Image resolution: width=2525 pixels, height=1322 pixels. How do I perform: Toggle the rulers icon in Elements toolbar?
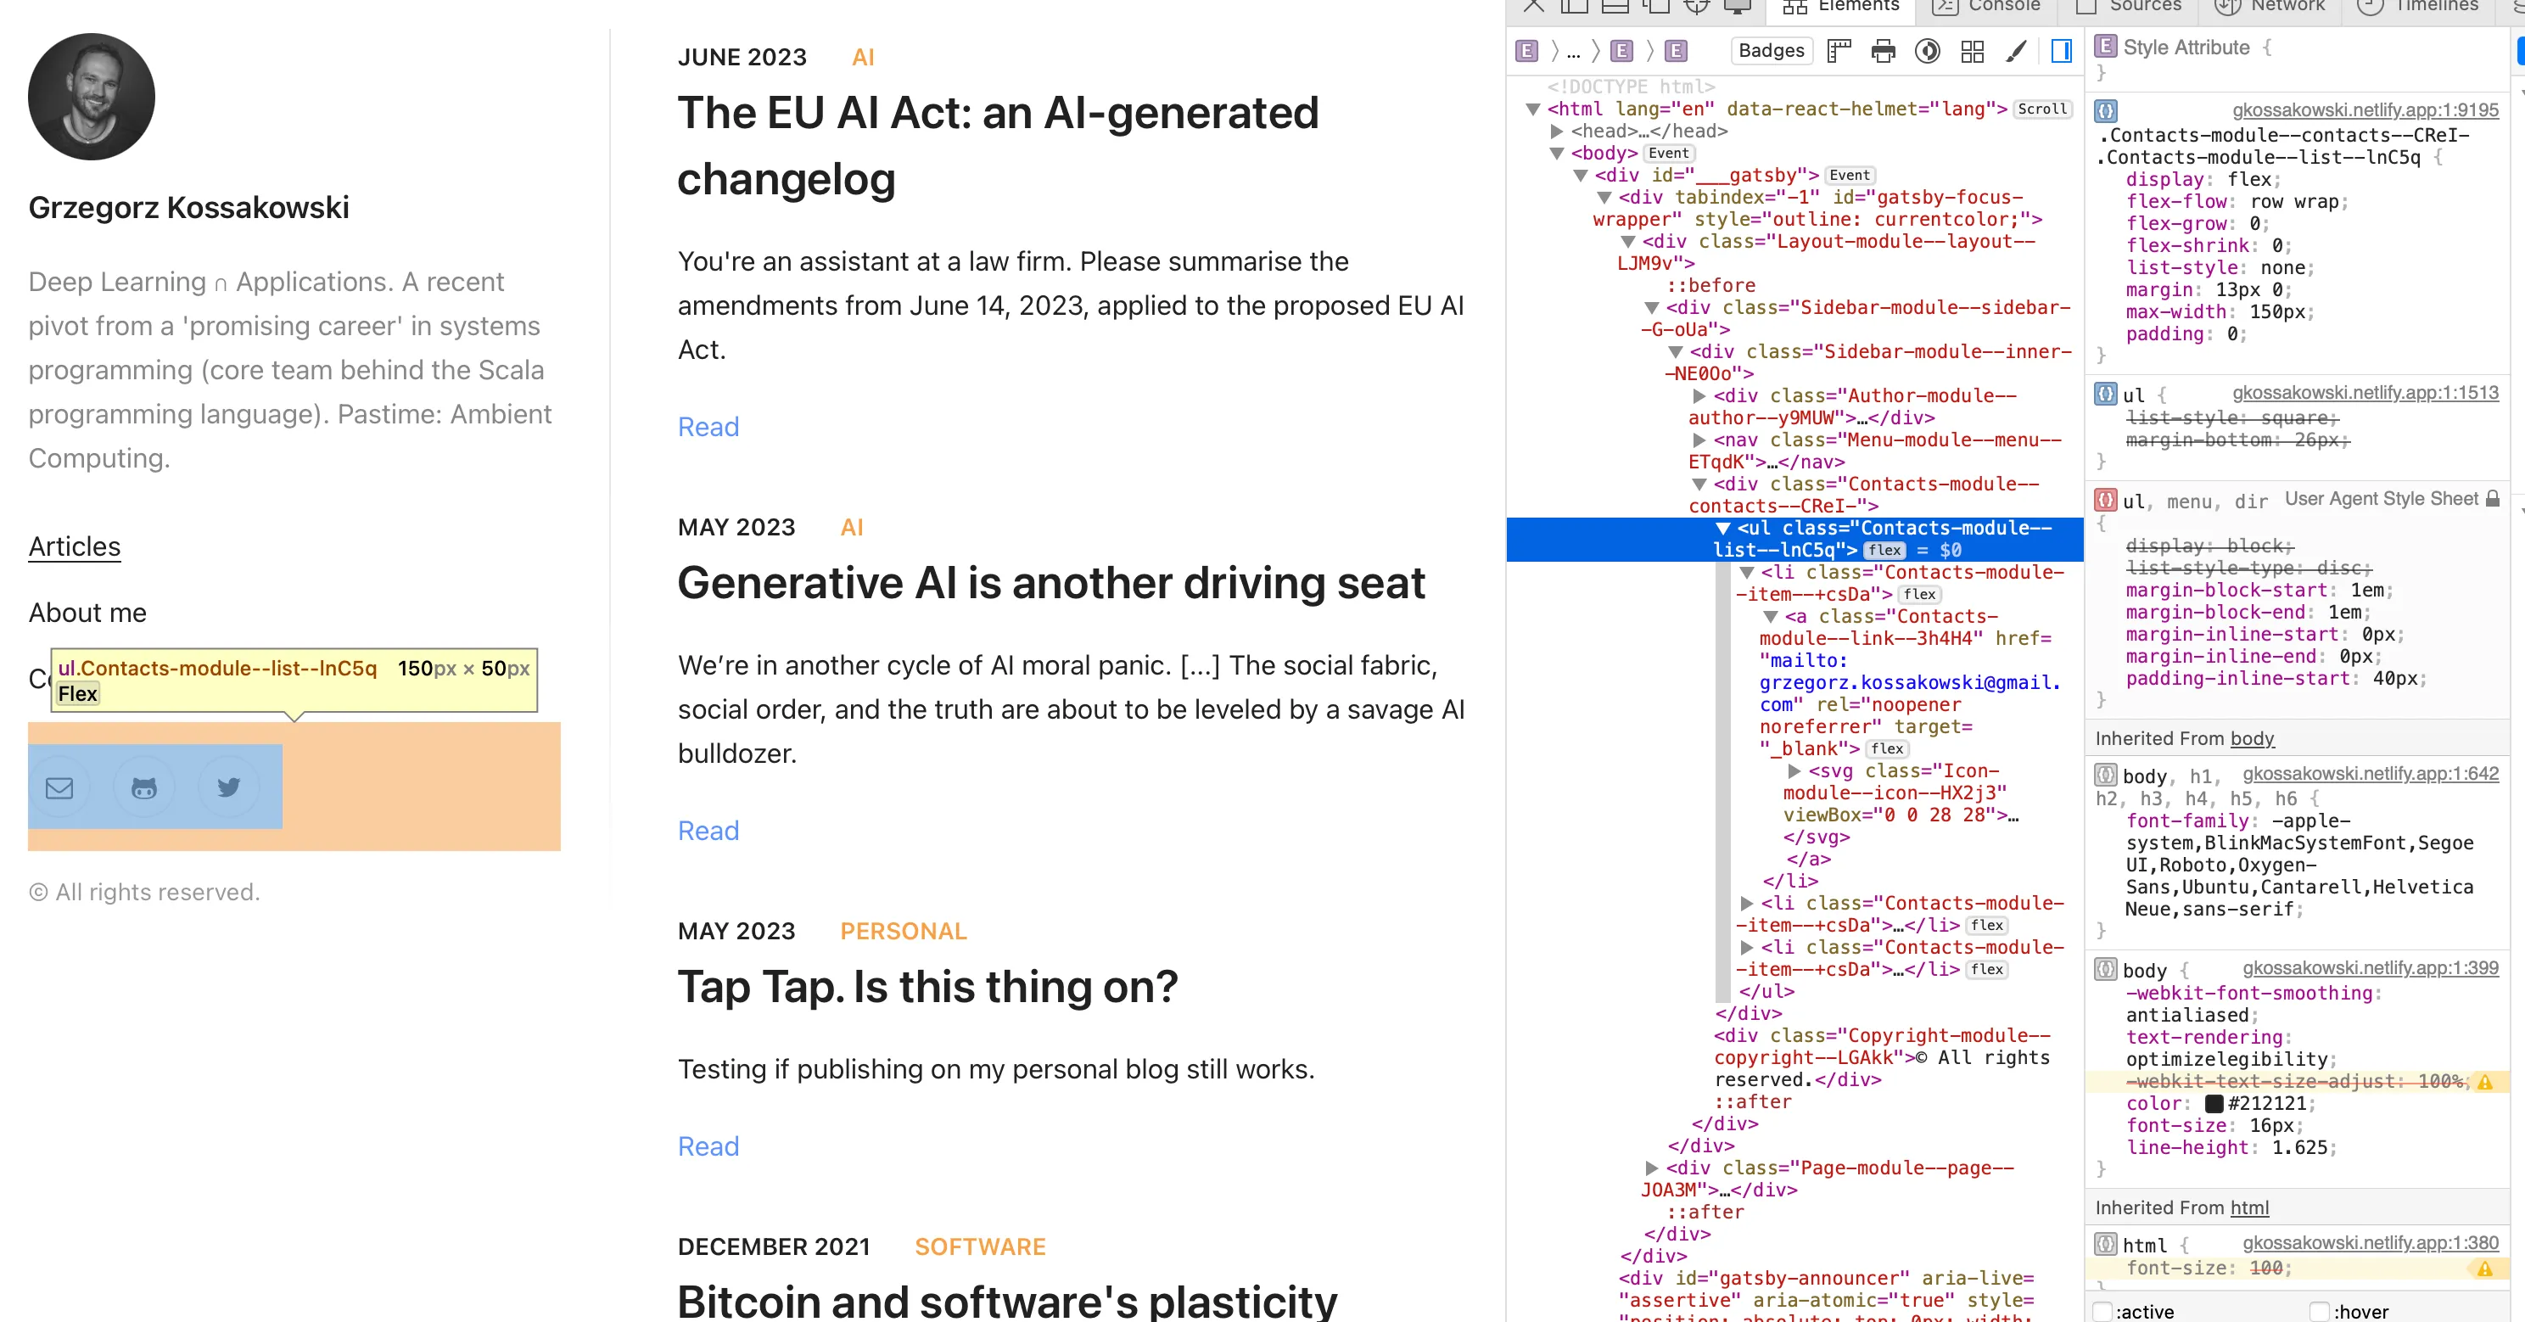(x=1839, y=50)
